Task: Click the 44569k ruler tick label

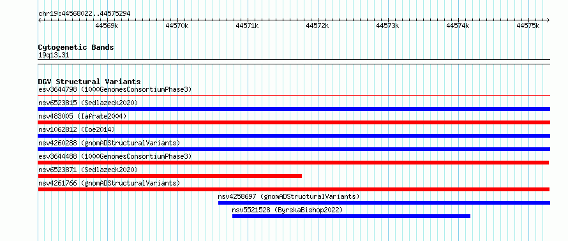Action: point(107,26)
